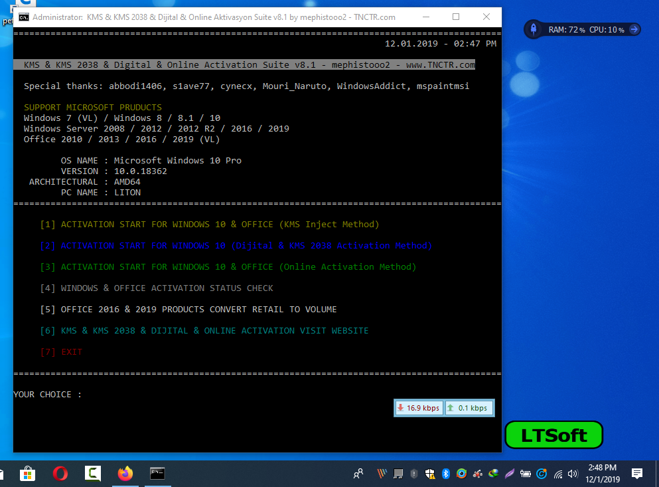Click the gray shield exclamation tray icon
Viewport: 659px width, 487px height.
(x=414, y=474)
